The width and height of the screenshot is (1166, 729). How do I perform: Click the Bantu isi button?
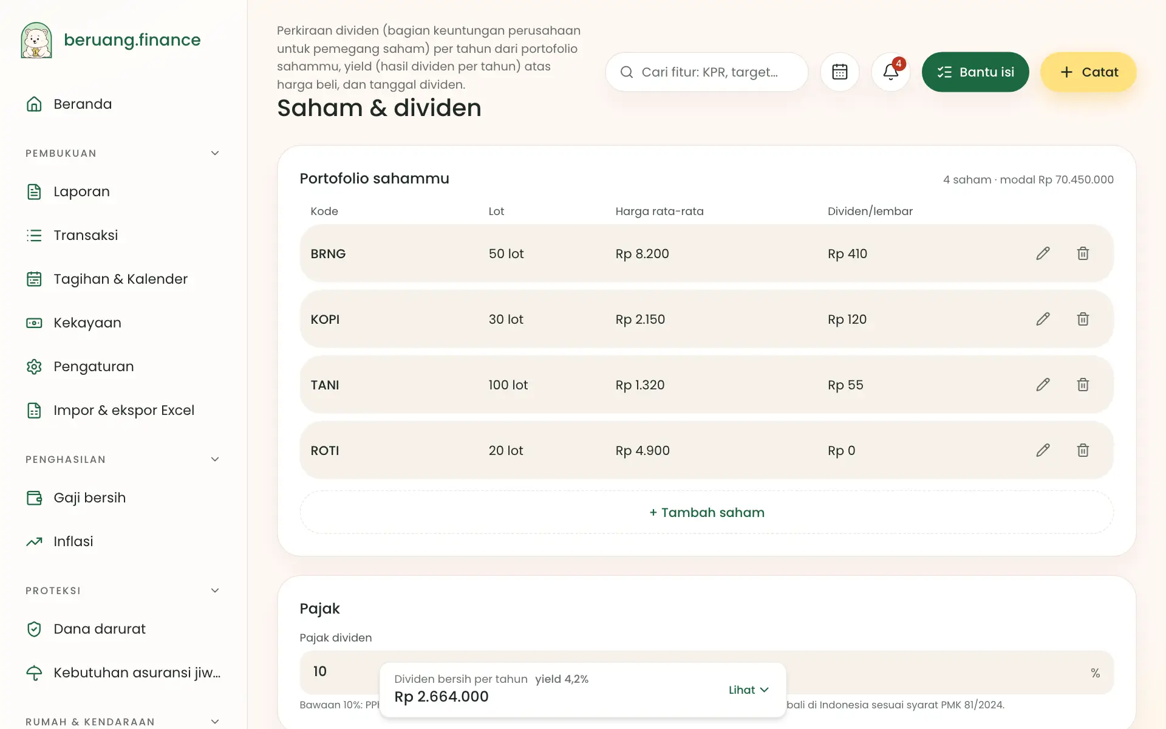point(975,72)
